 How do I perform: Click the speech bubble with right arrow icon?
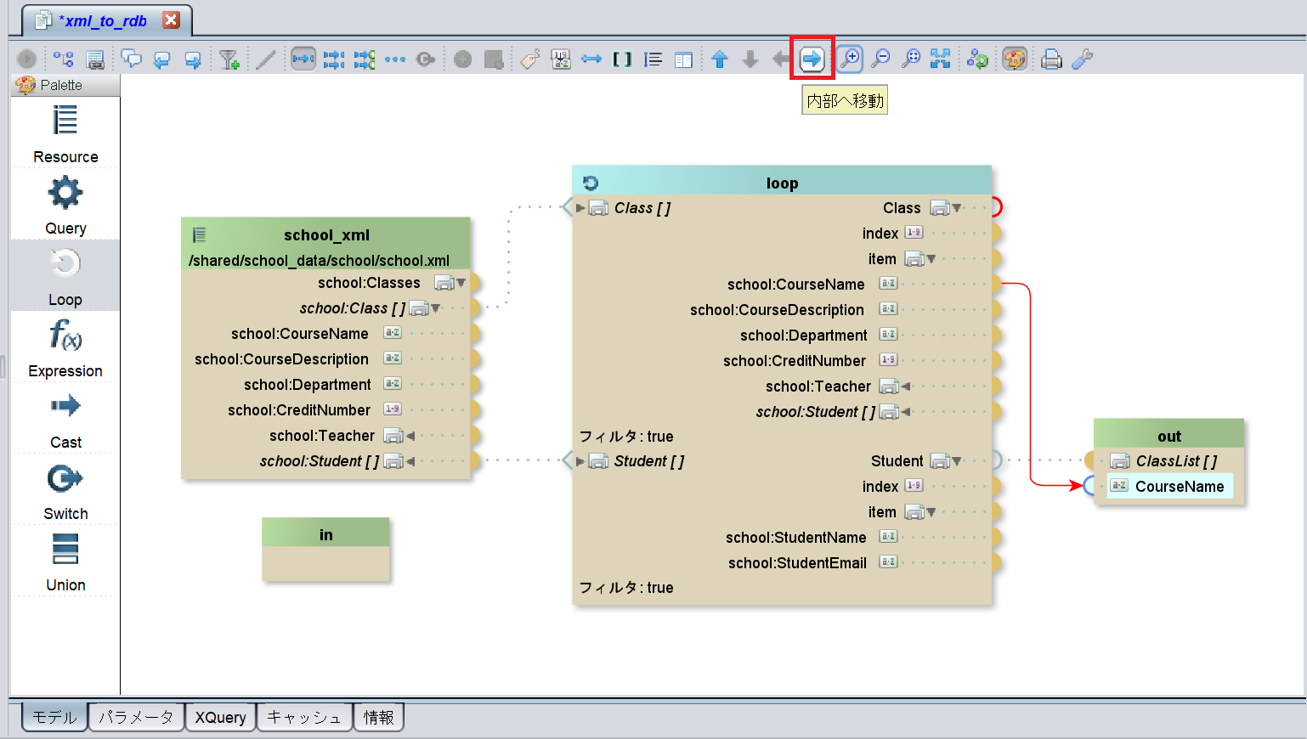pyautogui.click(x=193, y=59)
